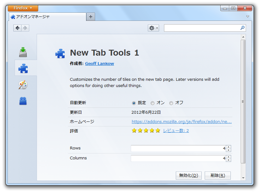260x192 pixels.
Task: Focus the Rows number field
Action: [179, 149]
